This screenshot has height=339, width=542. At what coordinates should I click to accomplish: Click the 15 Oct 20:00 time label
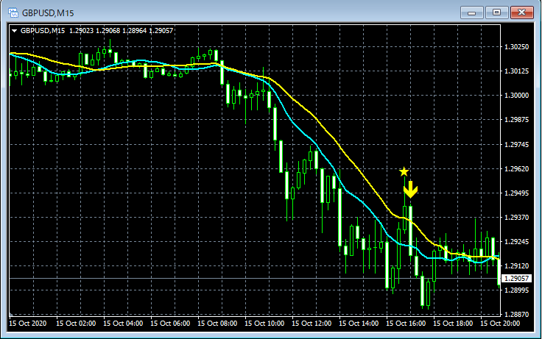coord(500,324)
